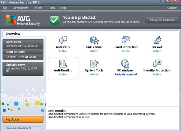Screen dimensions: 181x131
Task: Click the 'Analysis required' status text
Action: pos(126,74)
